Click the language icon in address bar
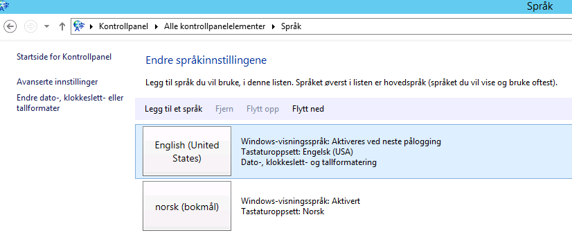This screenshot has width=572, height=251. (x=79, y=26)
